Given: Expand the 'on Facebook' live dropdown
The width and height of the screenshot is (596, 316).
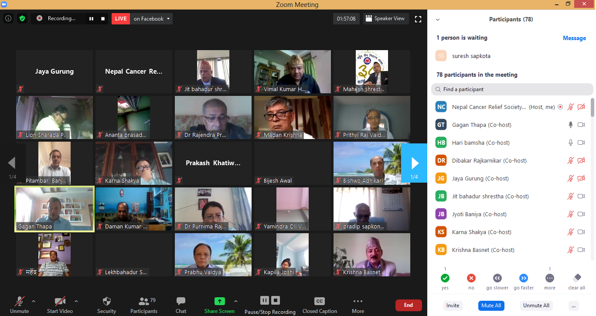Looking at the screenshot, I should (x=168, y=19).
